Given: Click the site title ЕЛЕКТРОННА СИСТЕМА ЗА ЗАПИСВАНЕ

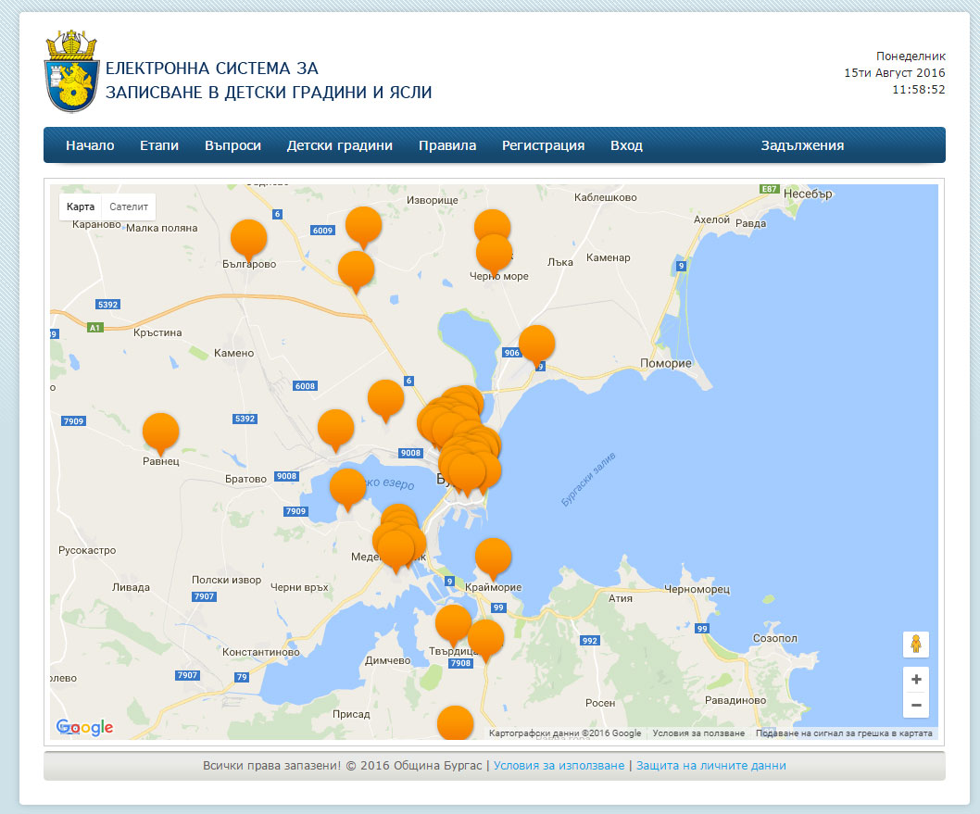Looking at the screenshot, I should [x=269, y=80].
